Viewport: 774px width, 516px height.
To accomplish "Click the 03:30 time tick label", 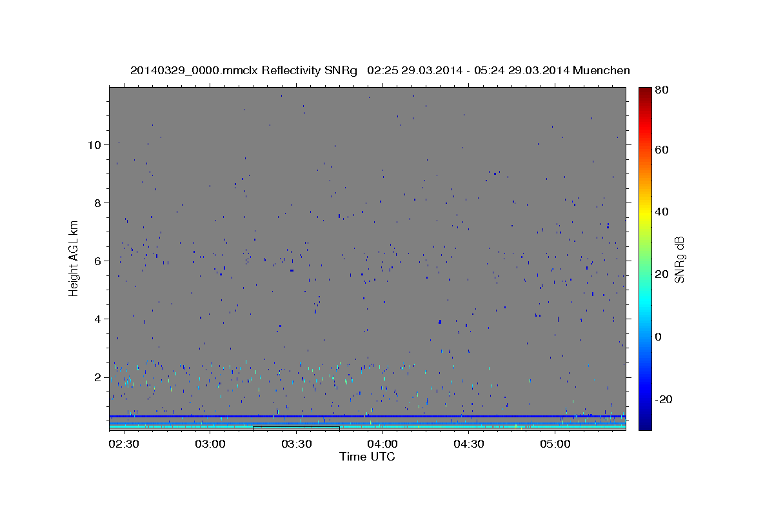I will pyautogui.click(x=296, y=444).
